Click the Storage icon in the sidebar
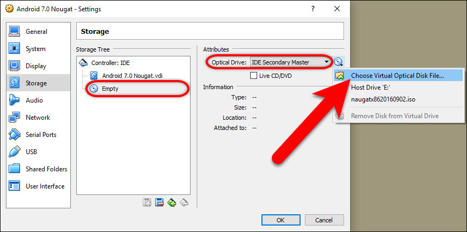 click(14, 83)
